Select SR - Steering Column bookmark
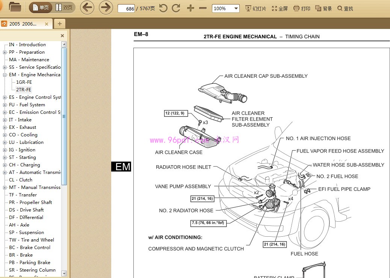This screenshot has width=390, height=278. pyautogui.click(x=32, y=270)
